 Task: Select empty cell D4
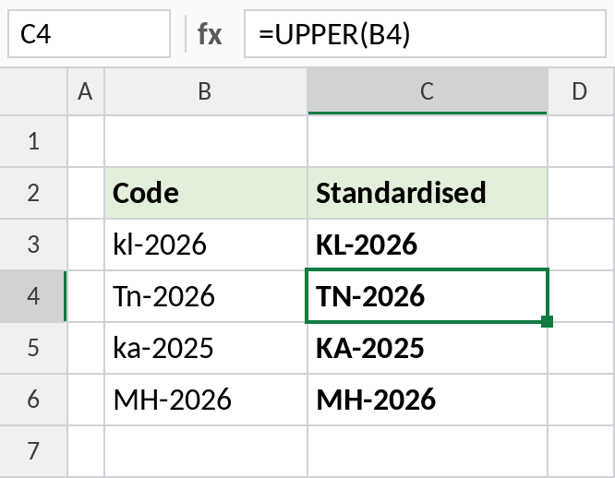pyautogui.click(x=582, y=296)
